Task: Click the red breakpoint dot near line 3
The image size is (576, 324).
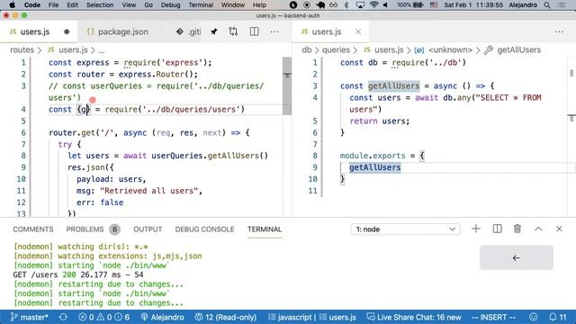Action: [x=93, y=100]
